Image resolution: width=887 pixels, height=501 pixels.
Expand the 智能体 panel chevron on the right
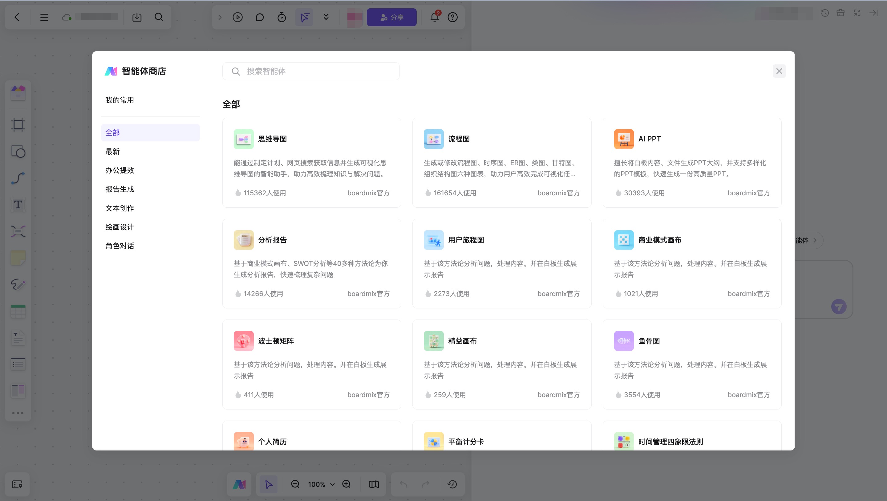point(815,241)
